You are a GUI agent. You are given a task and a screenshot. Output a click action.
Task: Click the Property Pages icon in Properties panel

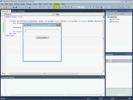tap(114, 61)
